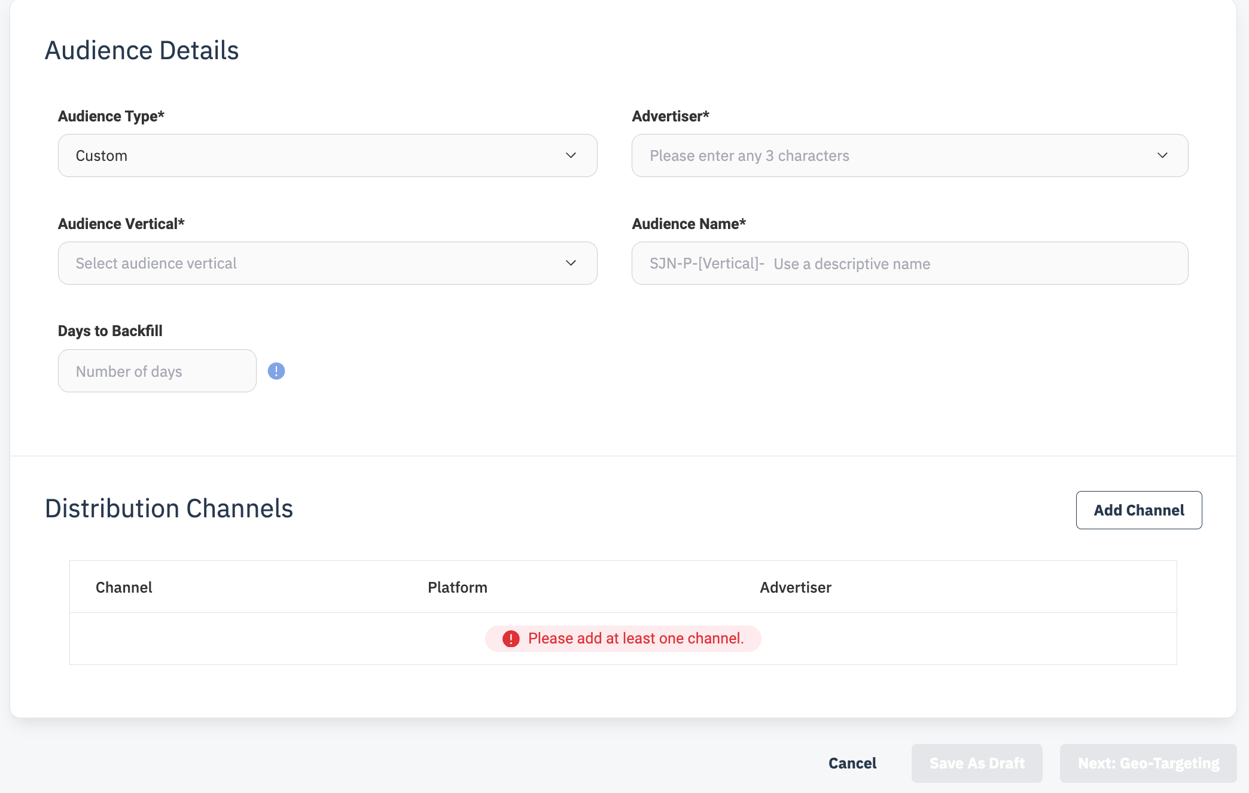Viewport: 1249px width, 793px height.
Task: Click the Days to Backfill info icon
Action: [276, 371]
